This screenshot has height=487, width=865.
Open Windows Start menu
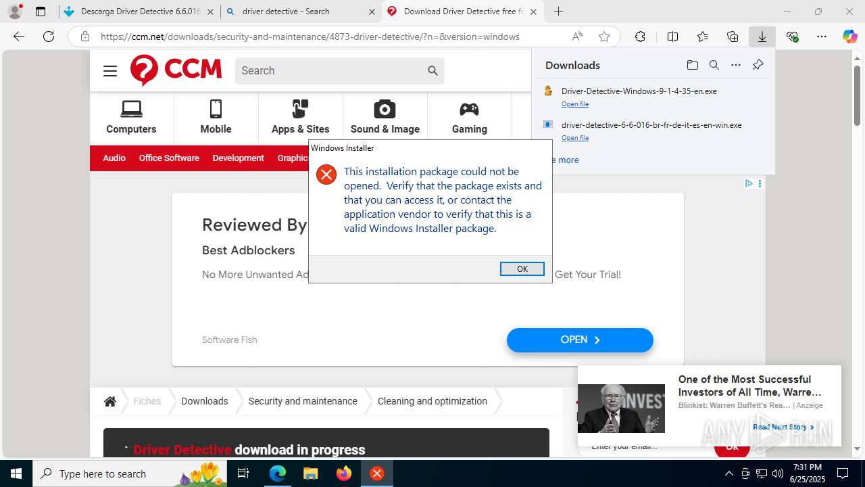[x=16, y=473]
